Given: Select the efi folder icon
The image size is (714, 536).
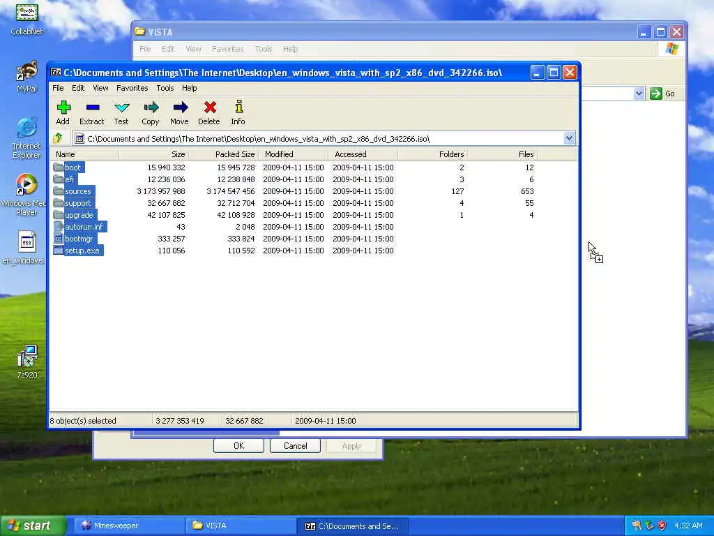Looking at the screenshot, I should pos(59,179).
